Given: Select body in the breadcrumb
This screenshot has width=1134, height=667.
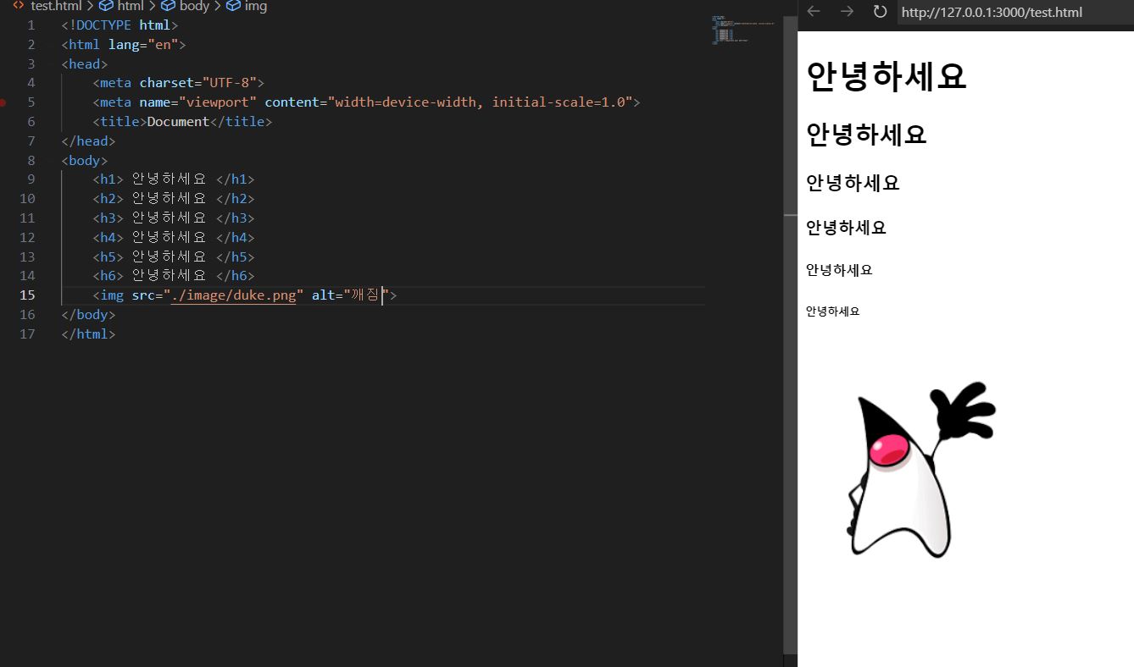Looking at the screenshot, I should tap(194, 6).
